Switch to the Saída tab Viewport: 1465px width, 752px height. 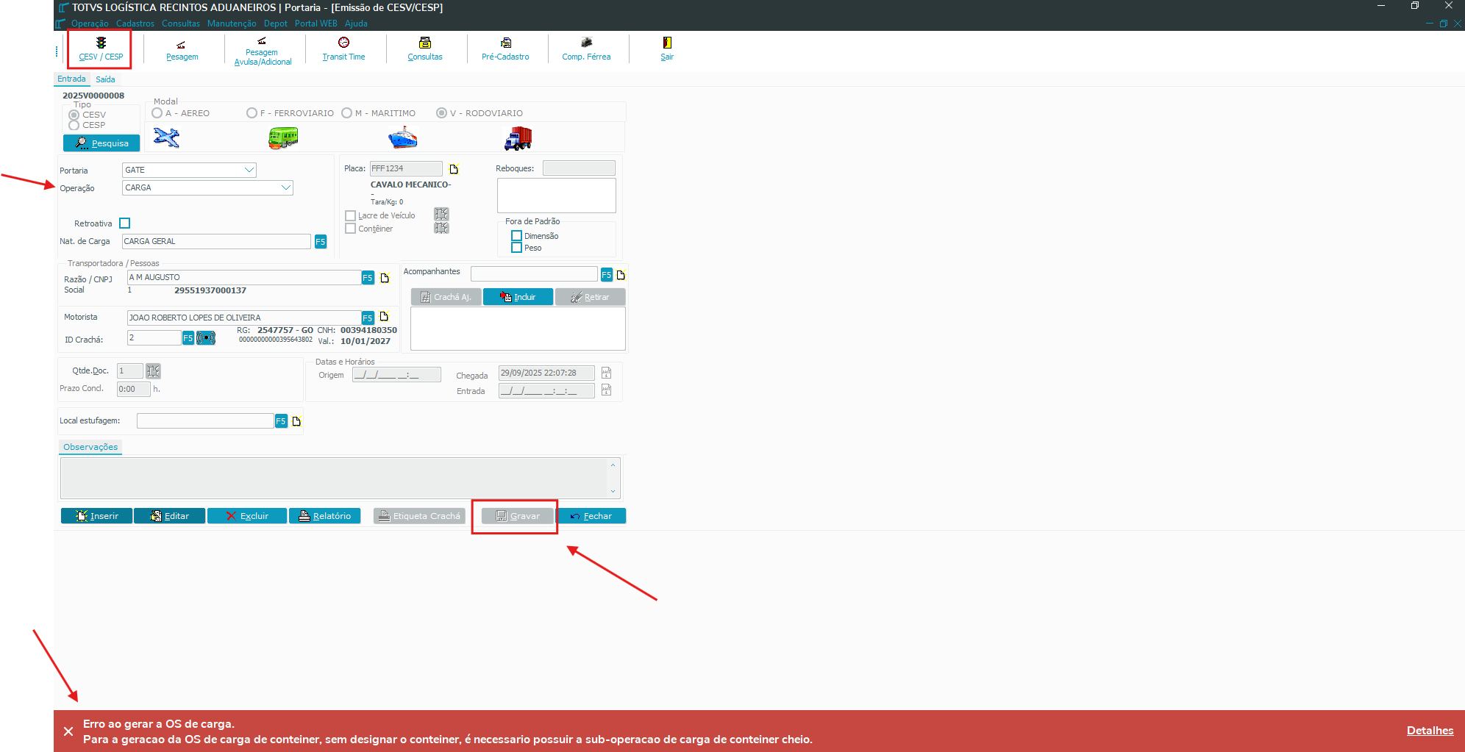(x=105, y=79)
